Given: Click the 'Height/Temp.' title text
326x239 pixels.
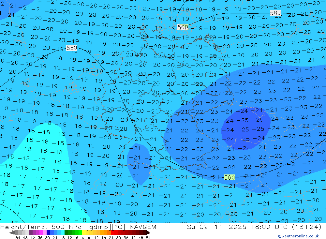Looking at the screenshot, I should click(24, 227).
